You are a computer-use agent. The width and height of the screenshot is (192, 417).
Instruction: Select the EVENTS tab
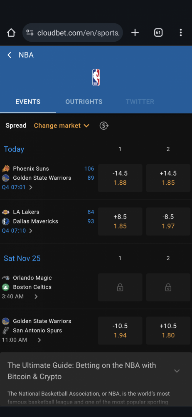28,102
